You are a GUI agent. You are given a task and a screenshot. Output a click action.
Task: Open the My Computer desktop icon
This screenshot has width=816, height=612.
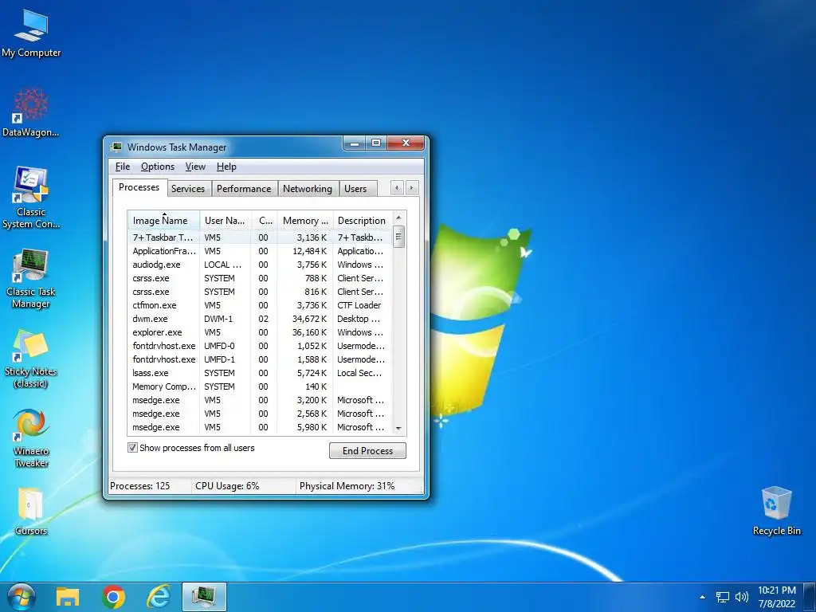pos(31,33)
